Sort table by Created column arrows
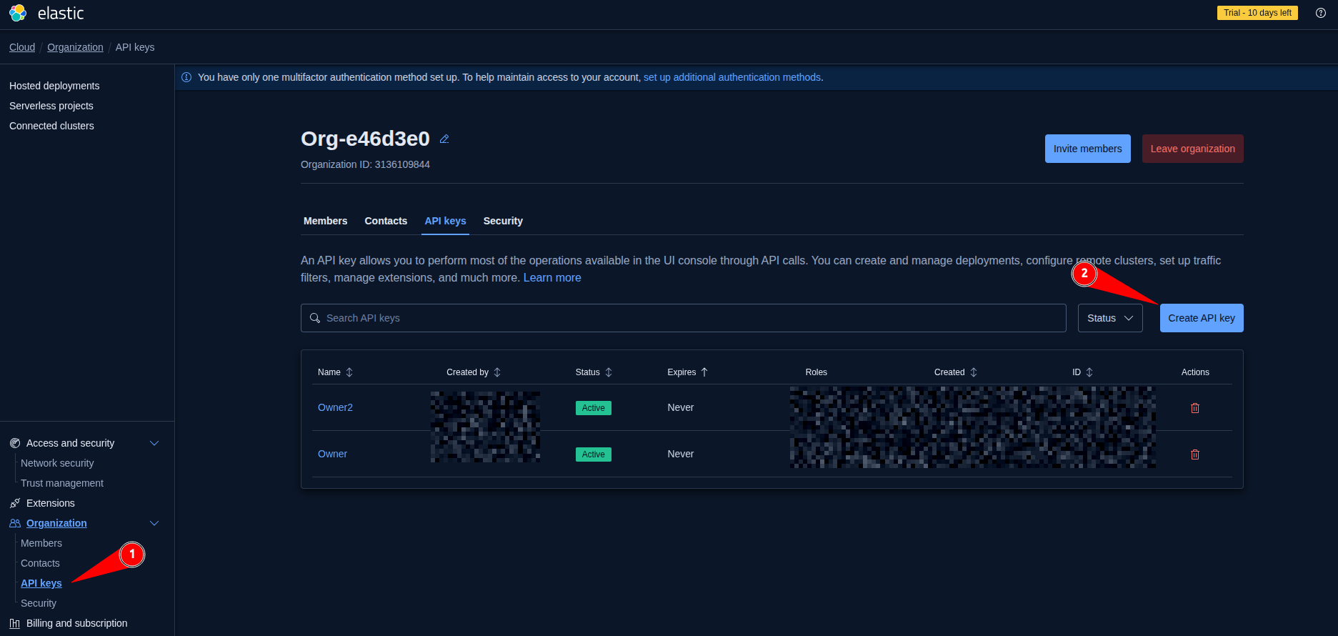The height and width of the screenshot is (636, 1338). click(x=974, y=372)
